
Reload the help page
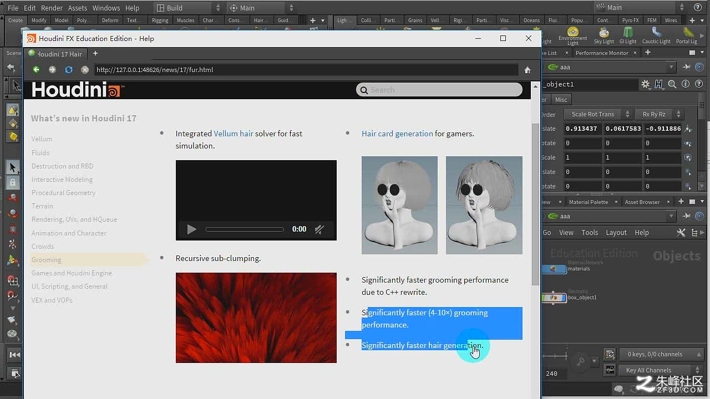(69, 70)
